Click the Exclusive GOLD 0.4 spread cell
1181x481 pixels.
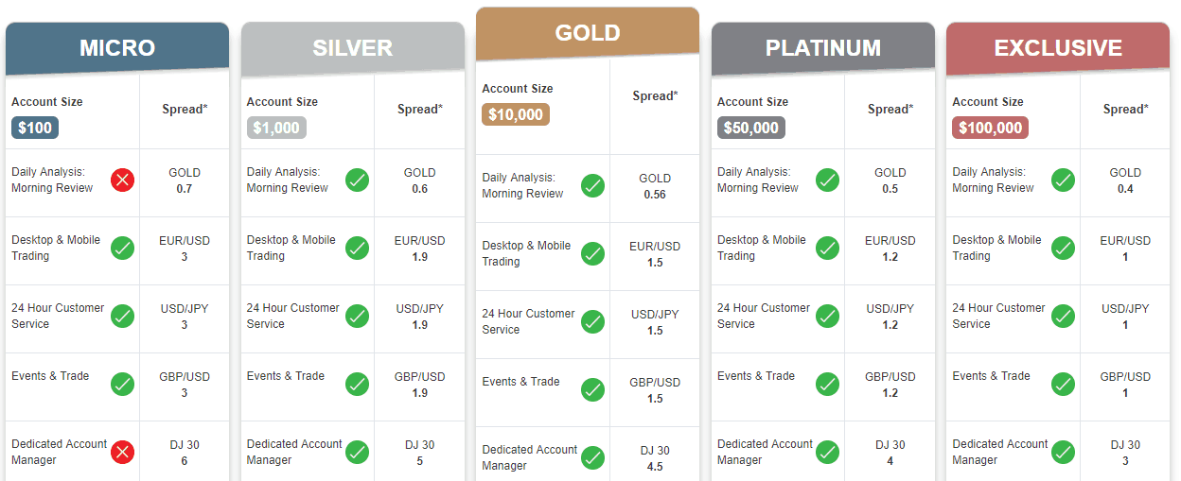[1125, 180]
